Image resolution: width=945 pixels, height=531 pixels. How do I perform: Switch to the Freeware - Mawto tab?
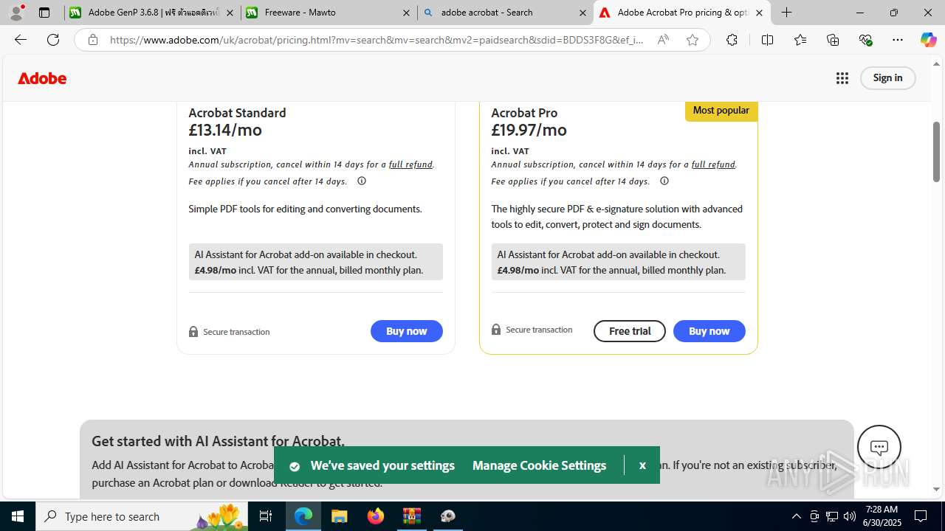coord(329,13)
